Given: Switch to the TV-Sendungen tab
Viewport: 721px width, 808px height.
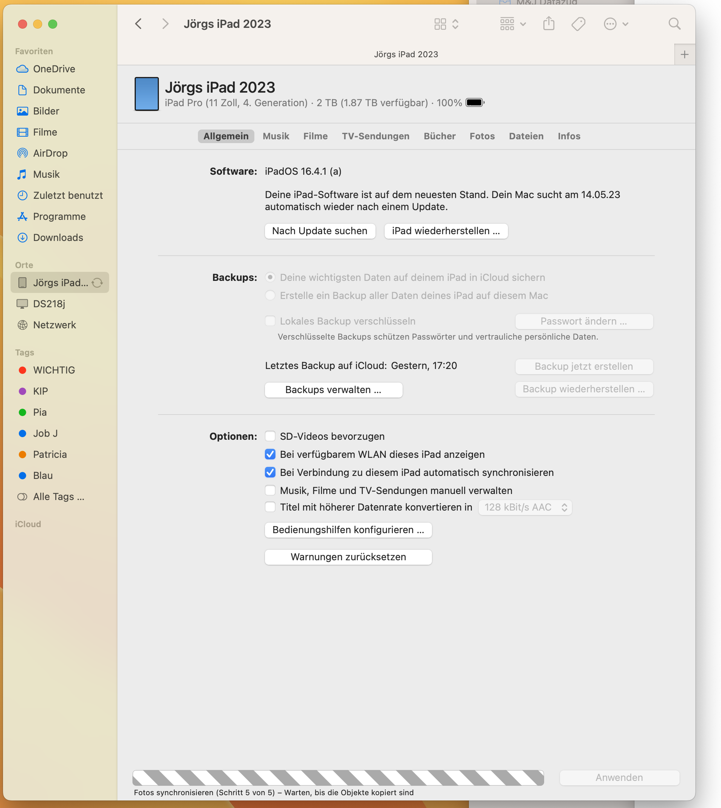Looking at the screenshot, I should click(376, 136).
